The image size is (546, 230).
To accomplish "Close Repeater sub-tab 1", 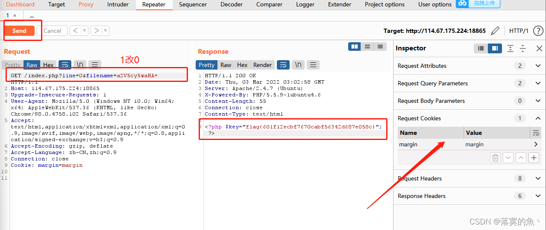I will (x=15, y=15).
